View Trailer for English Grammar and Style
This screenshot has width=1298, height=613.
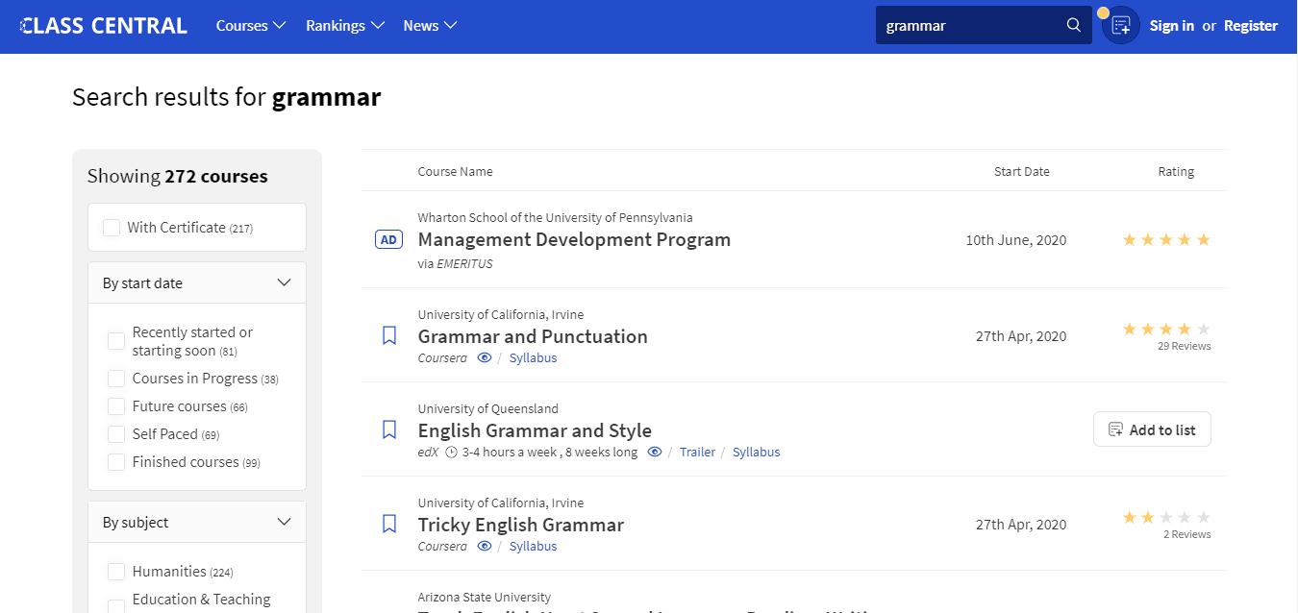[697, 452]
